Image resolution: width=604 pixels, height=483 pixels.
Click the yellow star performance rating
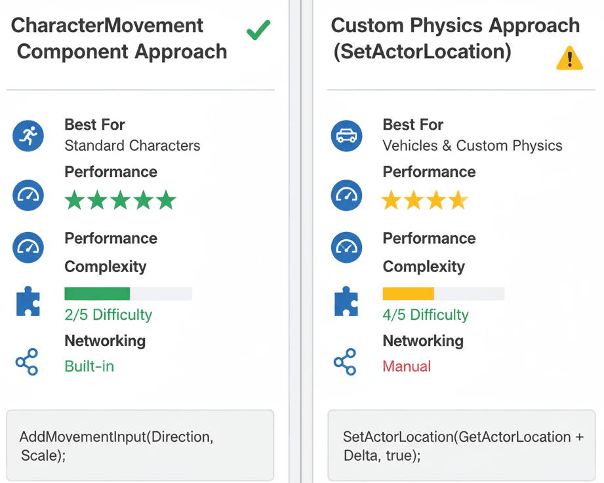424,201
